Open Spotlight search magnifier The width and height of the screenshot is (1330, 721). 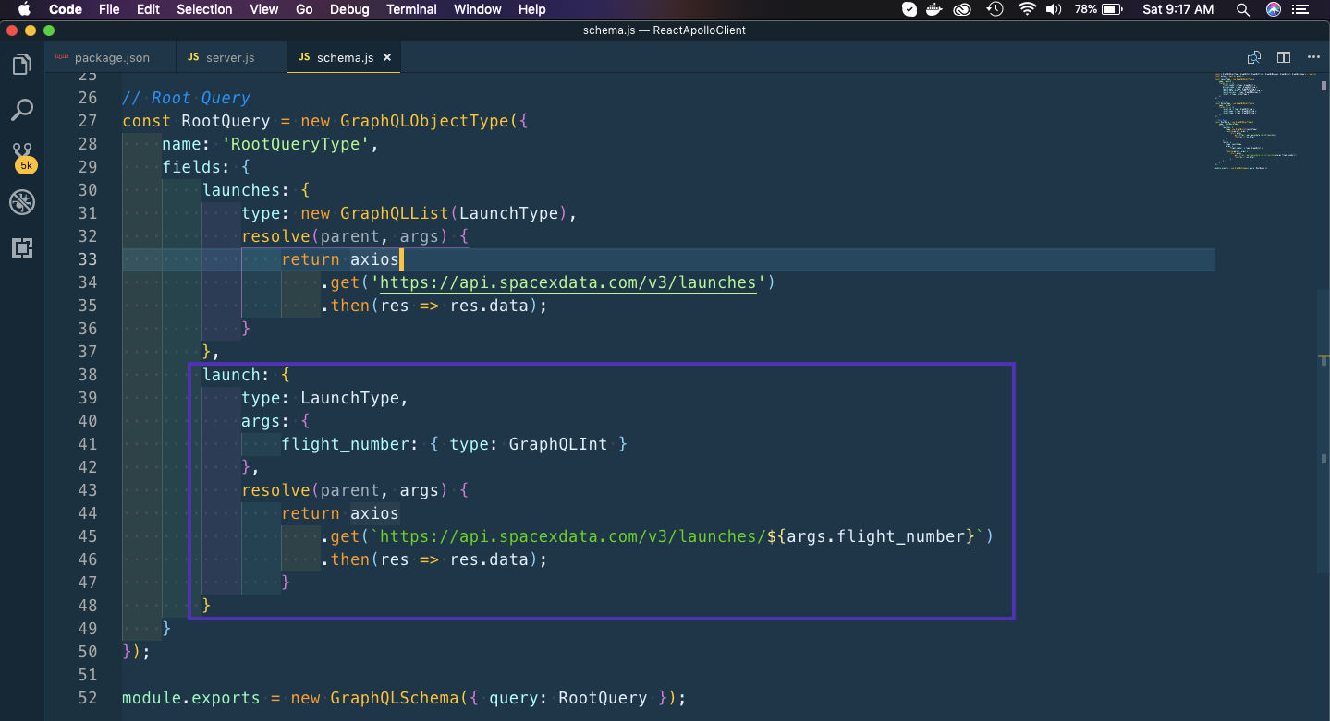(x=1241, y=9)
